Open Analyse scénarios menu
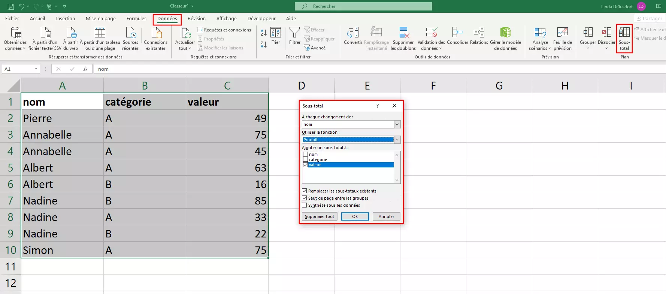 [540, 39]
